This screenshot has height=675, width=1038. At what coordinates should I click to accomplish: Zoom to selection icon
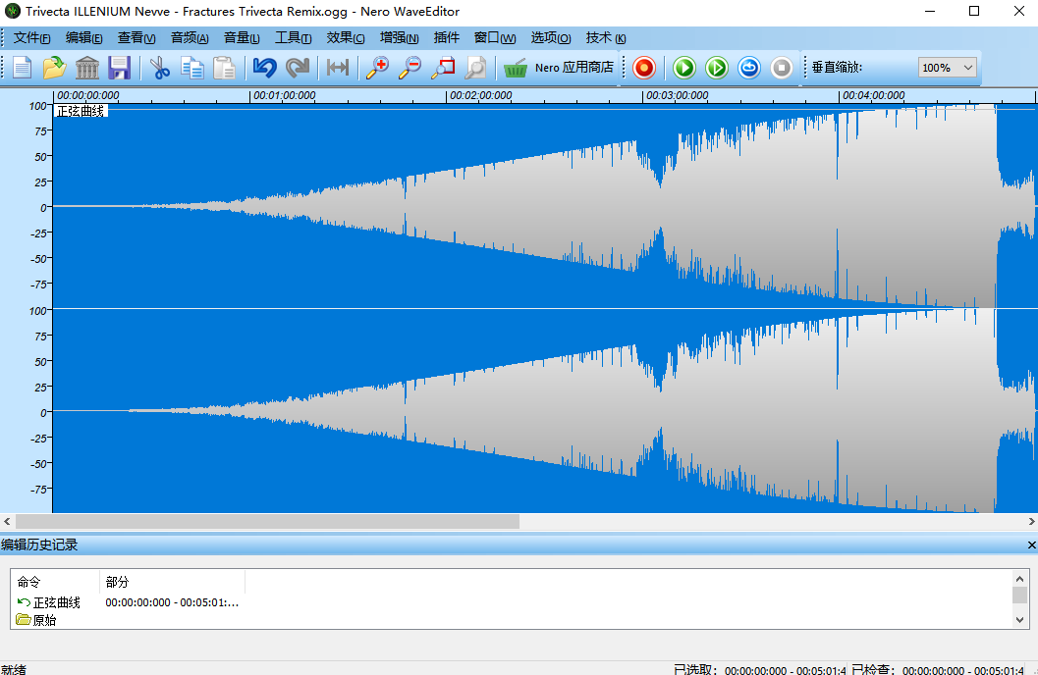(x=443, y=68)
